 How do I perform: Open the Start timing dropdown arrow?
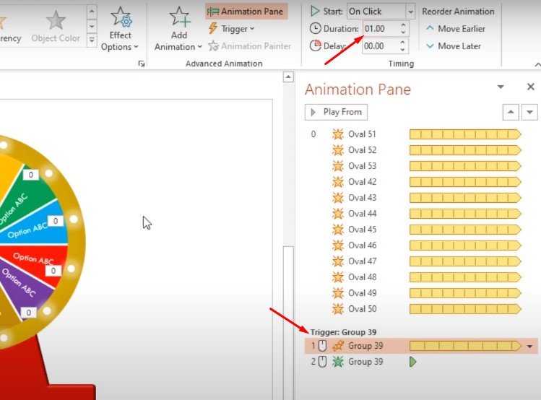[410, 12]
